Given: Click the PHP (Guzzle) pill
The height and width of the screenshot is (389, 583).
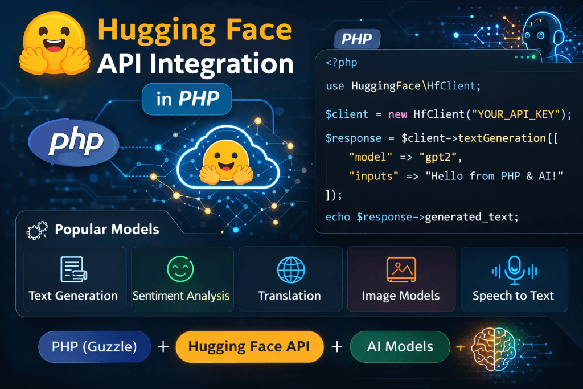Looking at the screenshot, I should click(x=95, y=347).
